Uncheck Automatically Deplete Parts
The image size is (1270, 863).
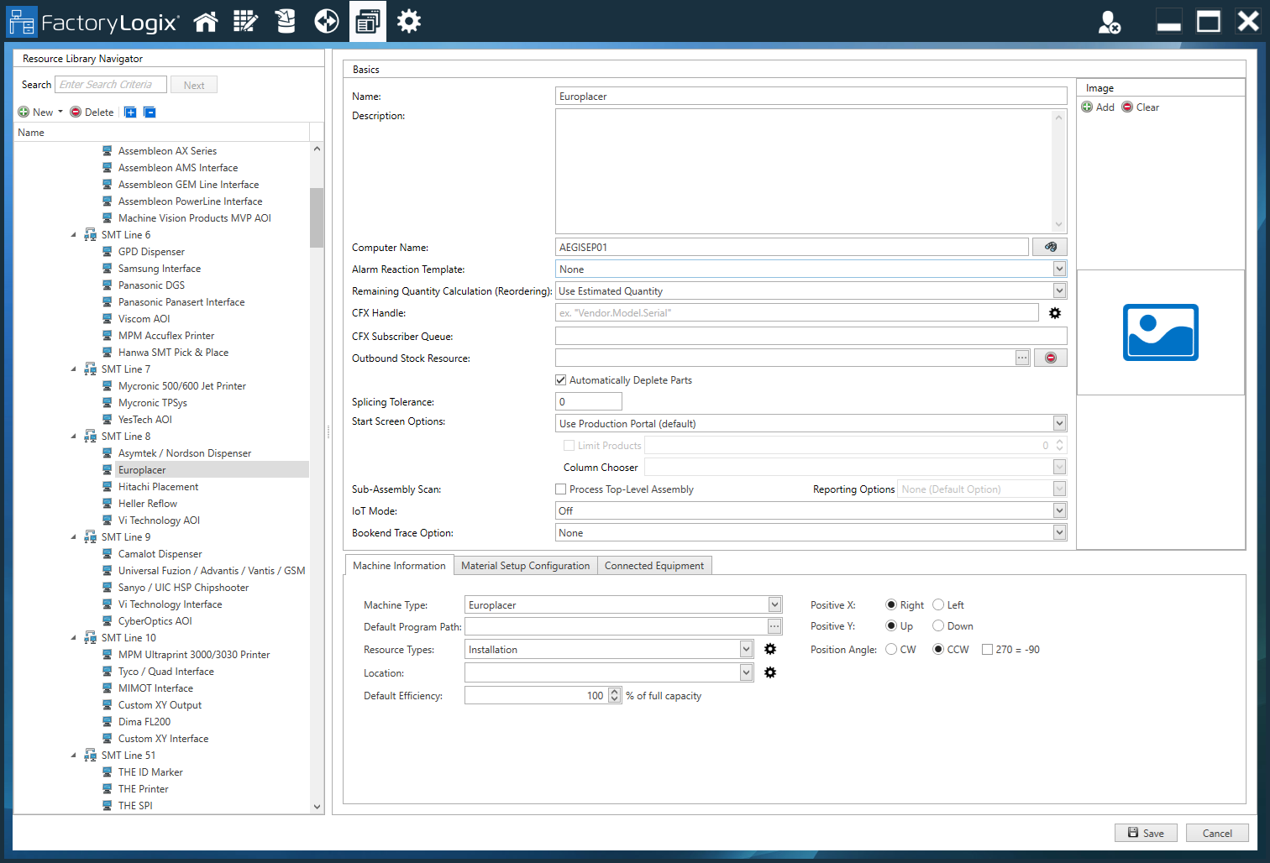(561, 380)
